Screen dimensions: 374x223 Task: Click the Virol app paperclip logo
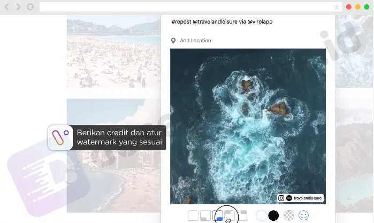[60, 137]
